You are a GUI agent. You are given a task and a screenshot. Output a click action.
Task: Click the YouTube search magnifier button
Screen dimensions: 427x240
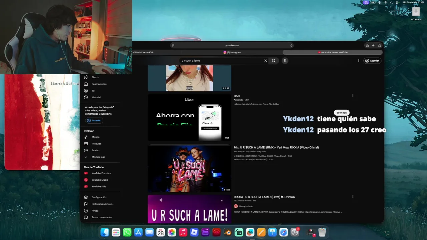point(274,61)
